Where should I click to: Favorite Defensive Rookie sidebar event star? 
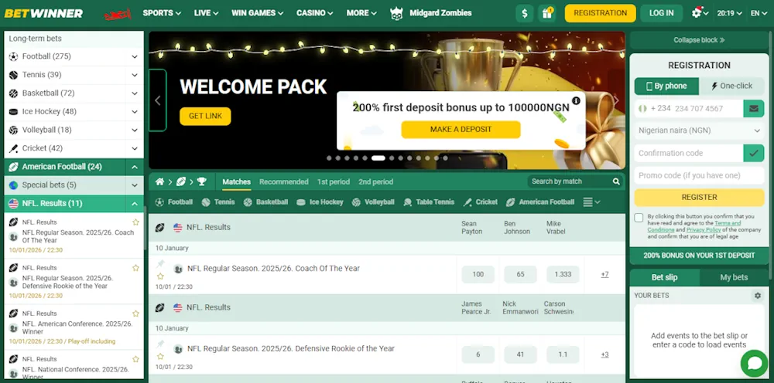point(135,268)
